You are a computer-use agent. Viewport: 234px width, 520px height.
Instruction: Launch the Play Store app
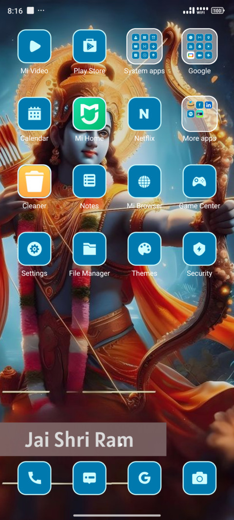pyautogui.click(x=89, y=46)
